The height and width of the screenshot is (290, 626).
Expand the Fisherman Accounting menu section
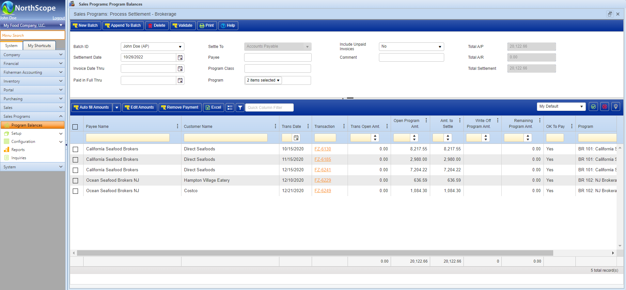coord(33,72)
